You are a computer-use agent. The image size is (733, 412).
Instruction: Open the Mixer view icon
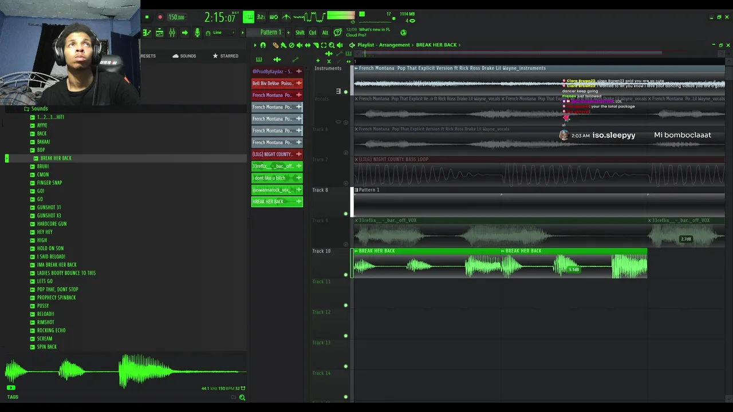(172, 33)
